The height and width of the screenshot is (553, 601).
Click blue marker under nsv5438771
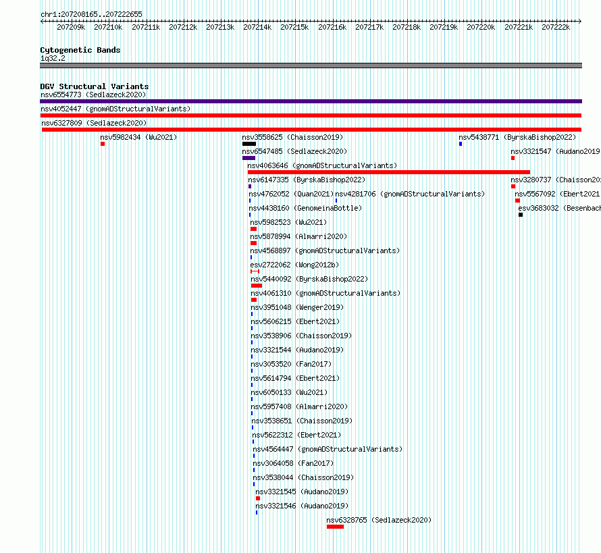tap(461, 144)
